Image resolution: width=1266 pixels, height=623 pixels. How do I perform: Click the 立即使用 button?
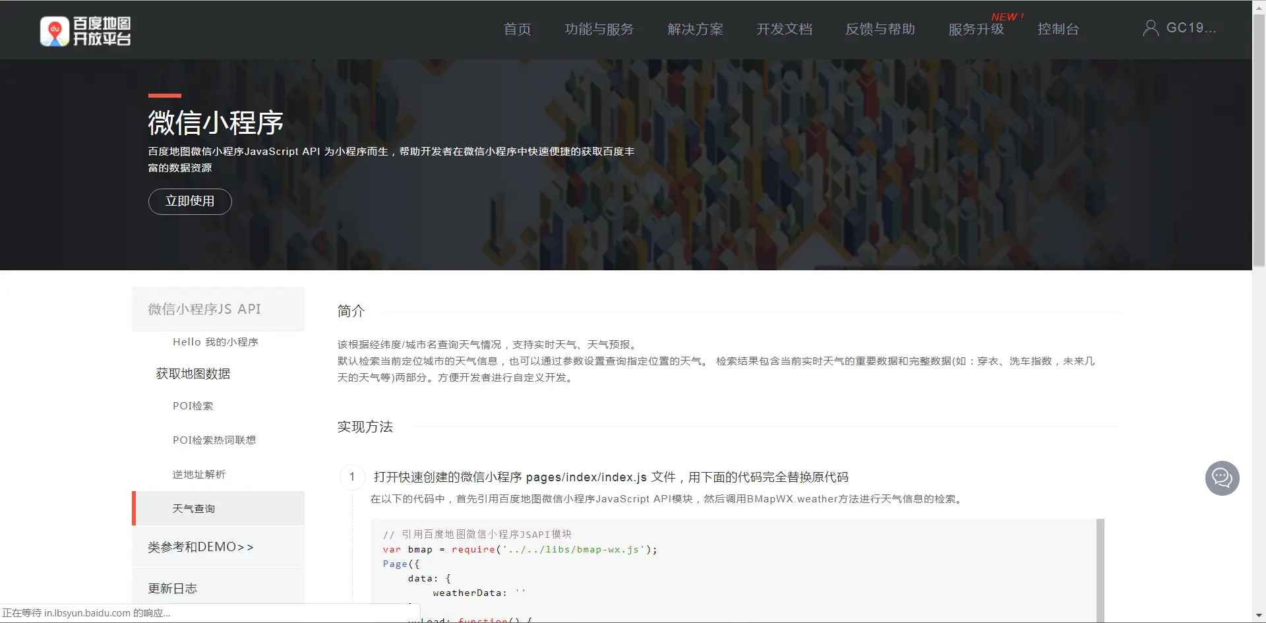tap(190, 201)
